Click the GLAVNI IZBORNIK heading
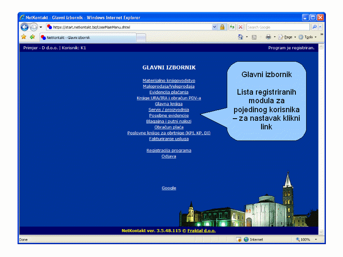 coord(169,68)
